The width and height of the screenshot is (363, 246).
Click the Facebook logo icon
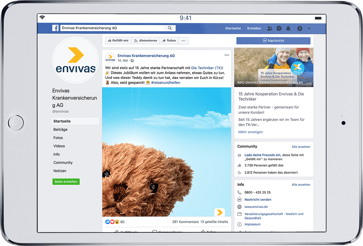56,28
